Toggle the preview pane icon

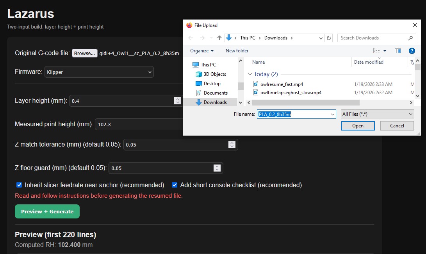coord(398,51)
